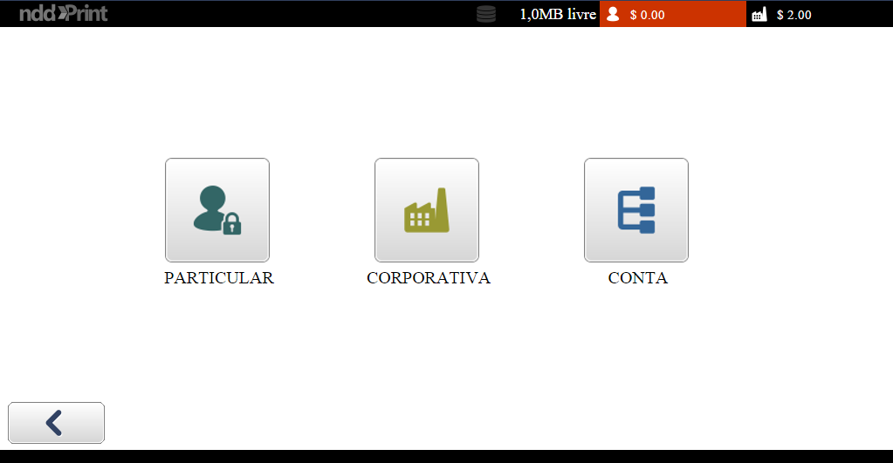Click the arrow symbol inside nddPrint logo
893x463 pixels.
63,12
